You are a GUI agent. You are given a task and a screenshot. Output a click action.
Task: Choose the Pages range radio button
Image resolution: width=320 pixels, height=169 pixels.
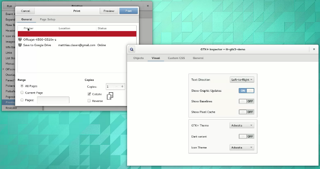point(22,100)
